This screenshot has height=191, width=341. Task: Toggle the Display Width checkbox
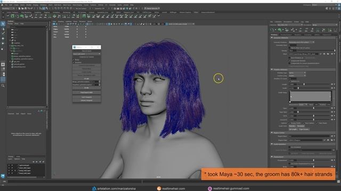[289, 123]
